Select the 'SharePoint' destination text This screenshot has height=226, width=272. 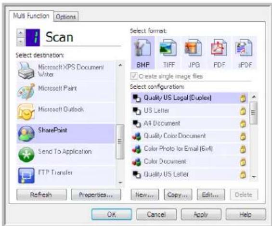(x=52, y=130)
